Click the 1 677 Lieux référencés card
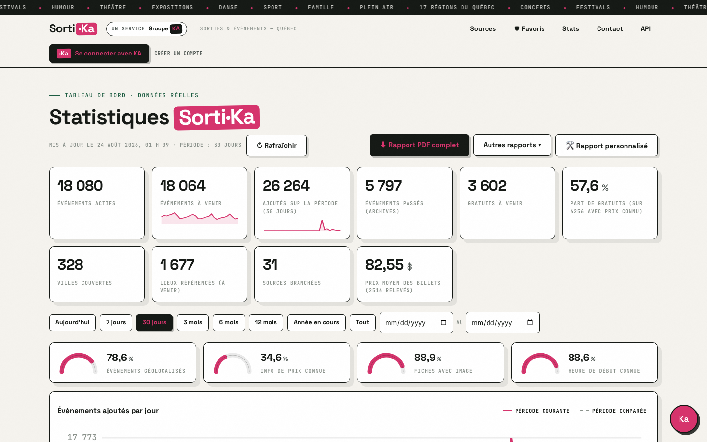707x442 pixels. click(x=199, y=274)
